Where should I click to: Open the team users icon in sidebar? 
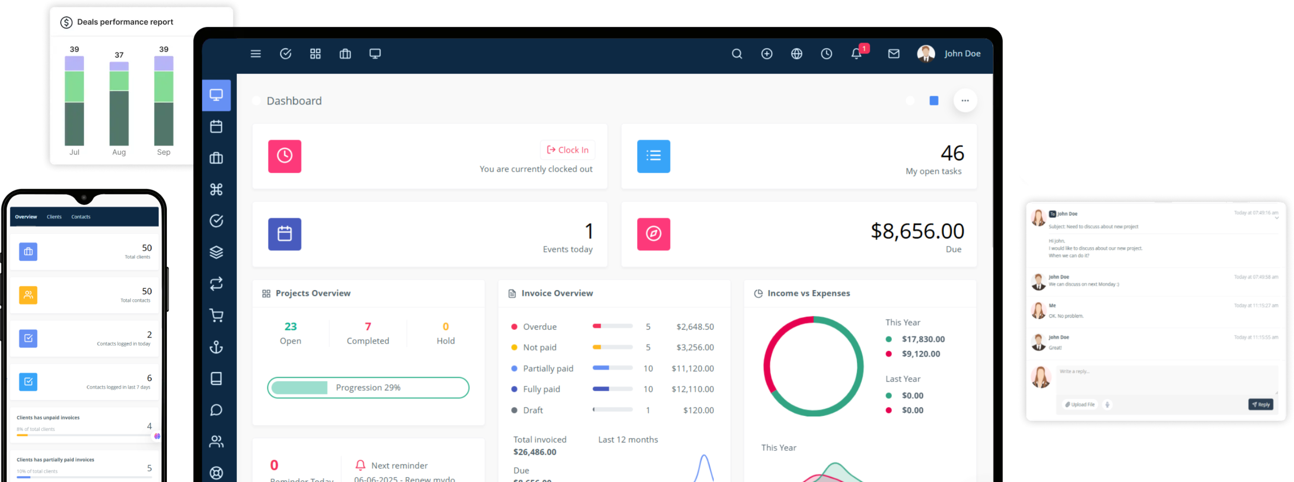pyautogui.click(x=217, y=441)
